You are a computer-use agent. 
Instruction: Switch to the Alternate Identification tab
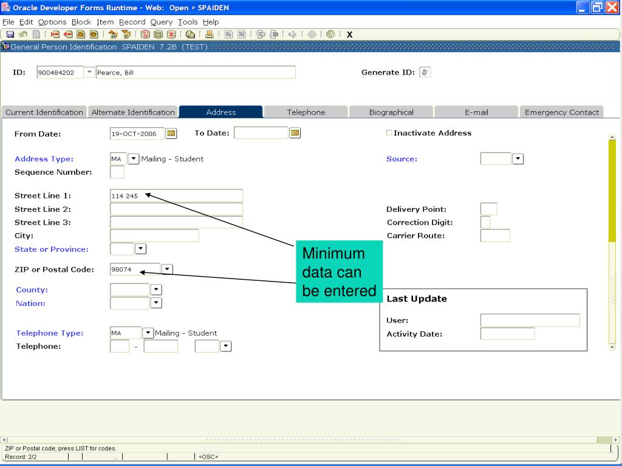tap(133, 112)
